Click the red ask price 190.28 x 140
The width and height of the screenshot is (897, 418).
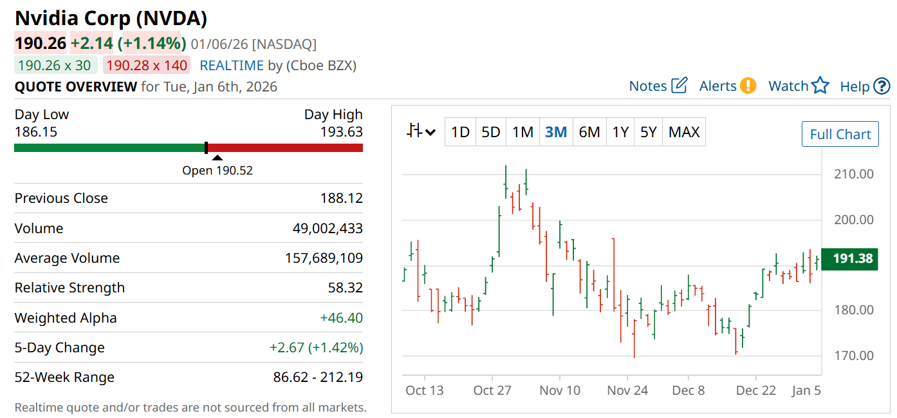(147, 66)
